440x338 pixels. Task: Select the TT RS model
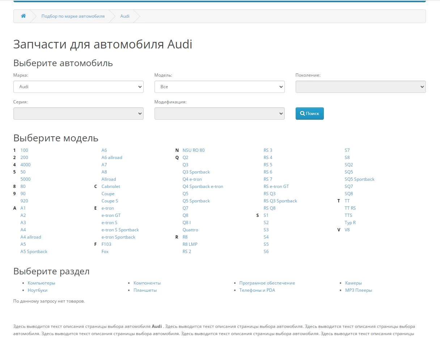point(350,208)
